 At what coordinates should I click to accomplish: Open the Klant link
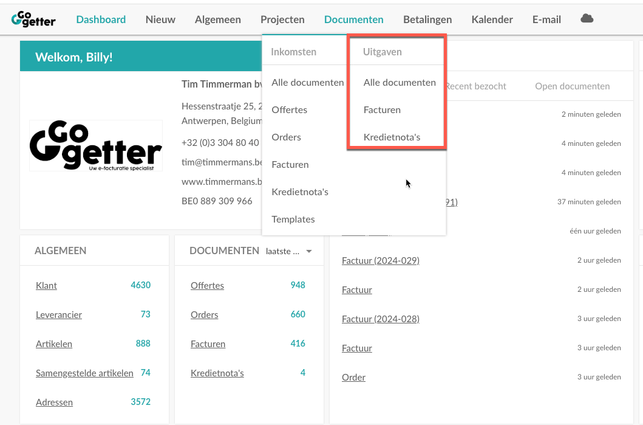pos(46,285)
